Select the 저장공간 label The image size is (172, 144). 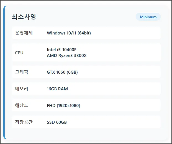(24, 122)
